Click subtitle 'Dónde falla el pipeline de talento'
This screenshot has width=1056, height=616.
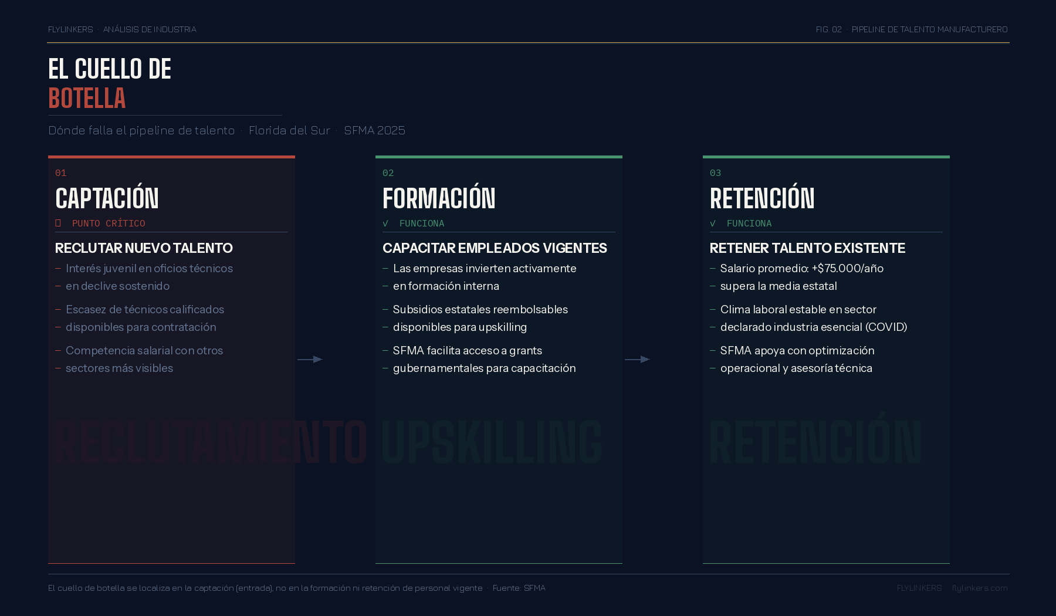click(141, 130)
